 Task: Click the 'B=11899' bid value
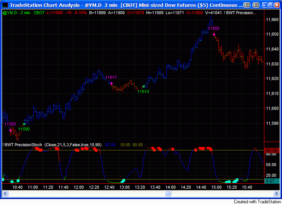coord(97,13)
